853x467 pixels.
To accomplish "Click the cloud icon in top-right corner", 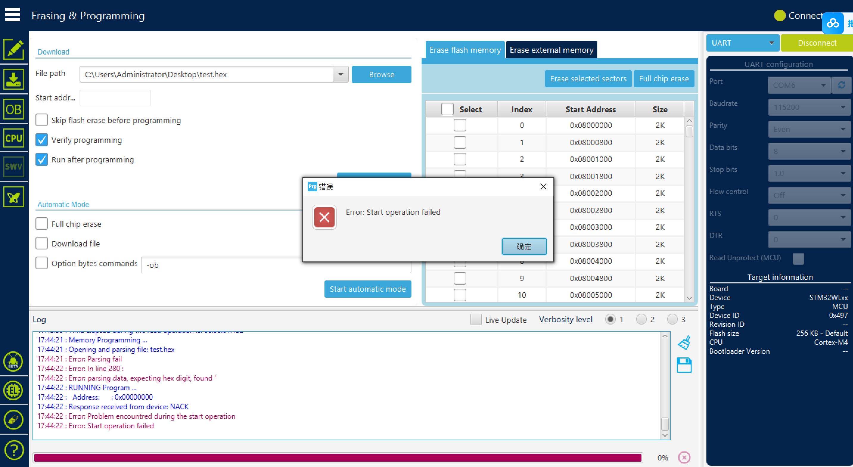I will (833, 23).
